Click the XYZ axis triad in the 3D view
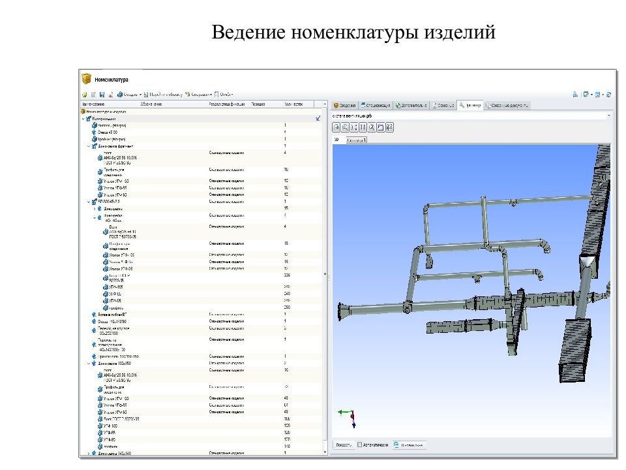626x470 pixels. (348, 418)
